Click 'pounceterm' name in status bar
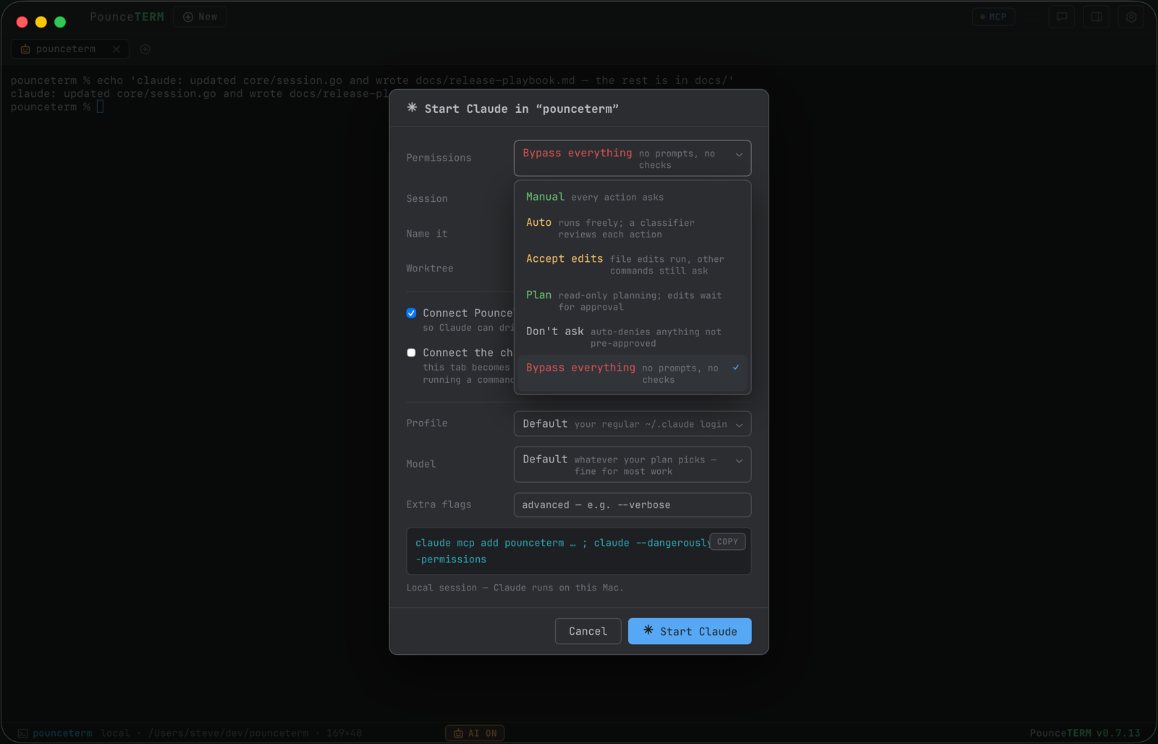The image size is (1158, 744). click(62, 733)
